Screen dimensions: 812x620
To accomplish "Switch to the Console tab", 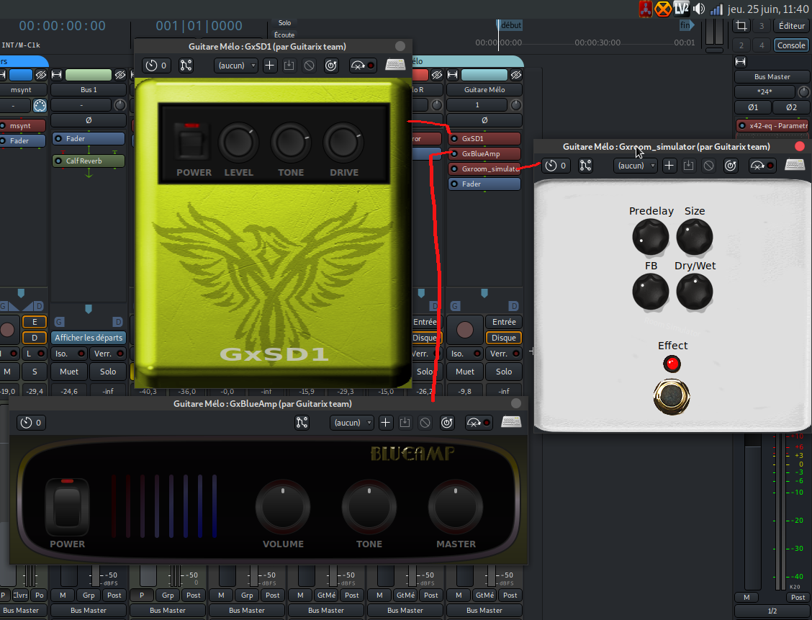I will click(791, 45).
